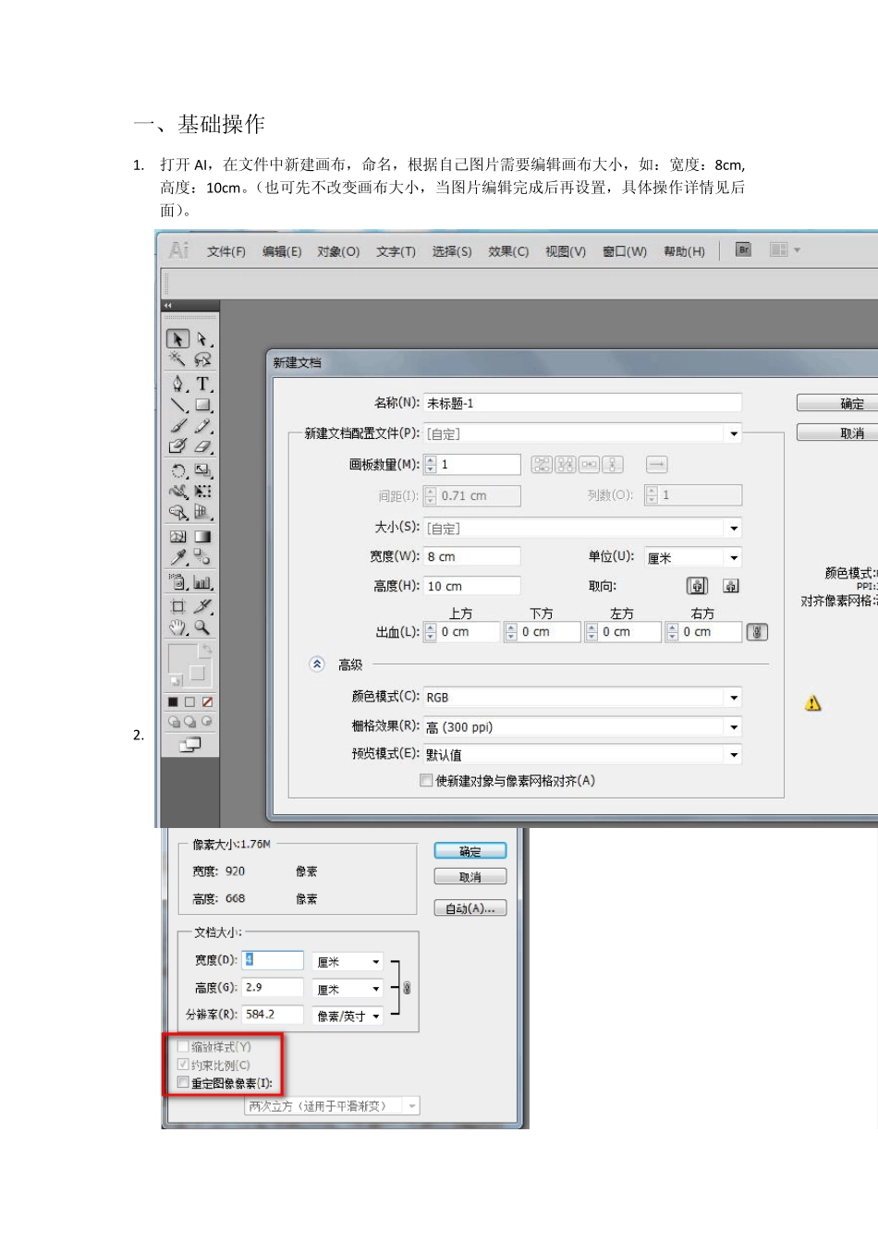Click 确定 in image size dialog
878x1242 pixels.
point(470,851)
